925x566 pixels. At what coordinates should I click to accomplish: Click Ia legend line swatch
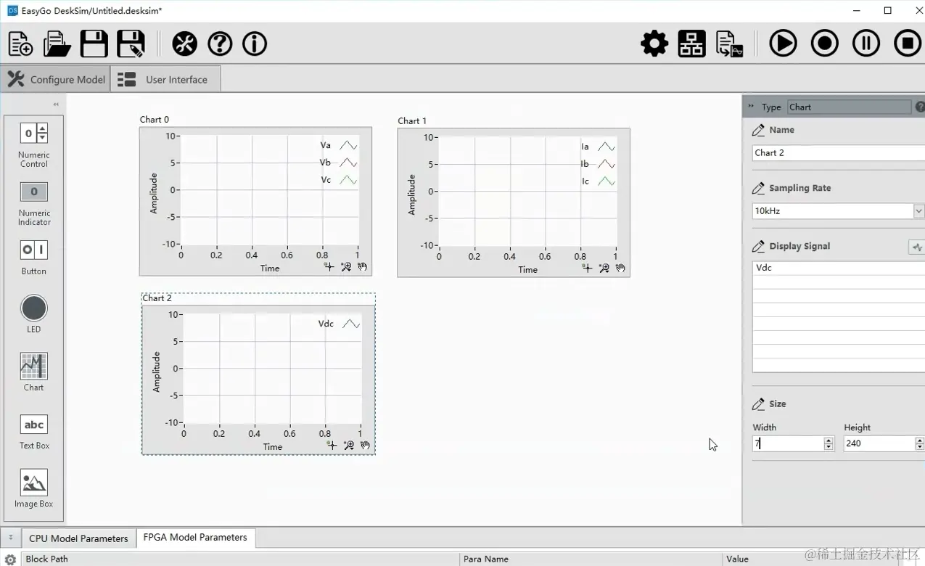(607, 147)
